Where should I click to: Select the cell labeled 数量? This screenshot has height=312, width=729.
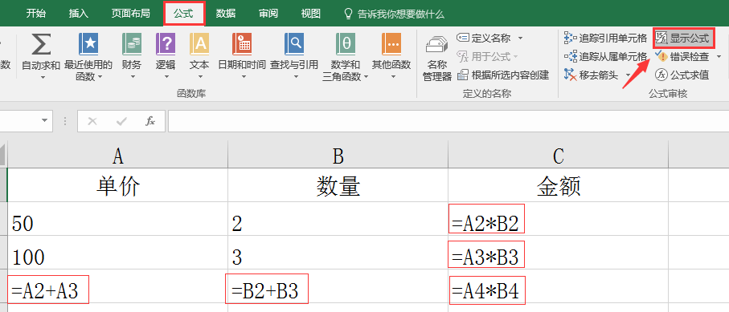(338, 184)
